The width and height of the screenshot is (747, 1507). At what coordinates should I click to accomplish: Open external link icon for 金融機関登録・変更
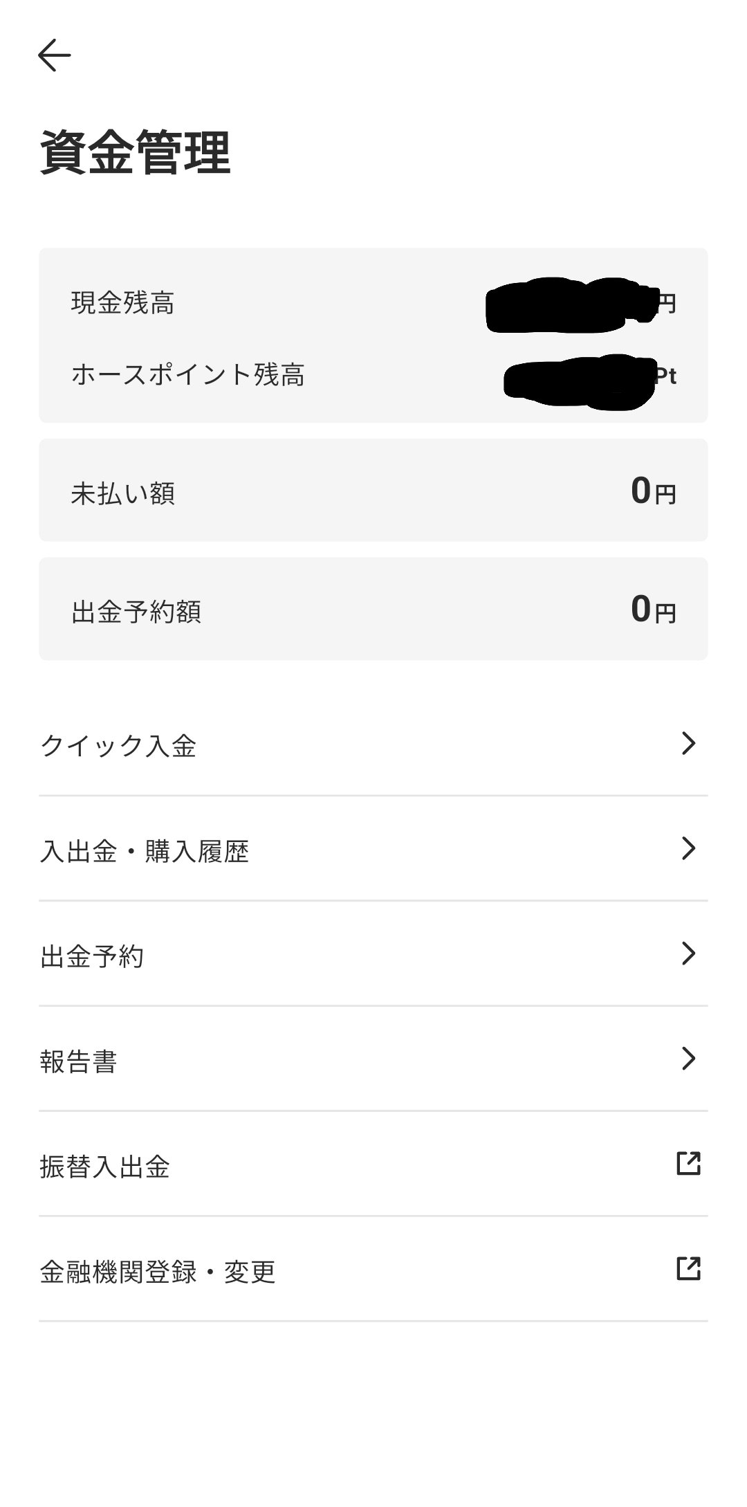tap(688, 1269)
